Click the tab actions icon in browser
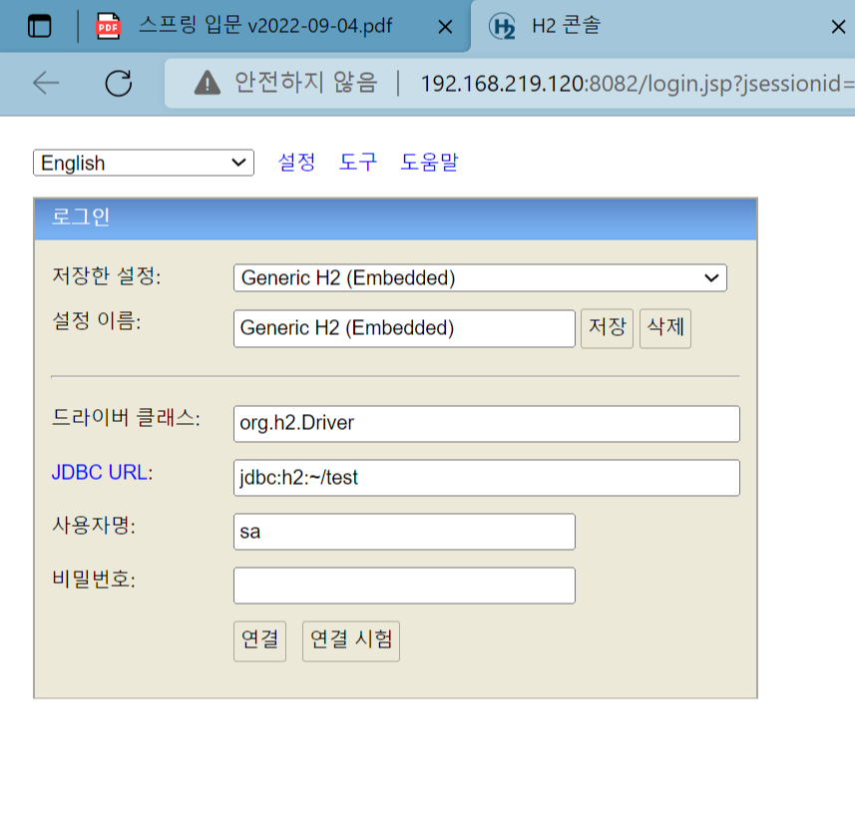 [x=39, y=26]
